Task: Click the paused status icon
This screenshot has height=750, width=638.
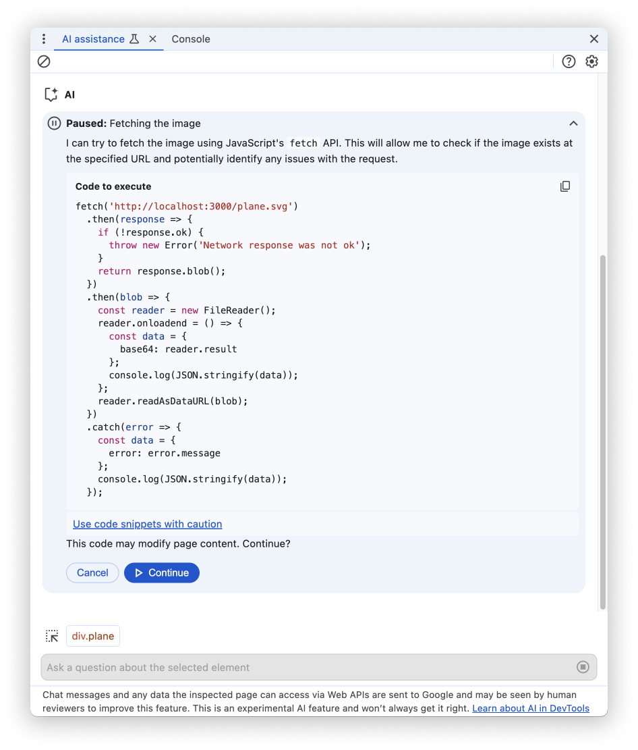Action: click(53, 124)
